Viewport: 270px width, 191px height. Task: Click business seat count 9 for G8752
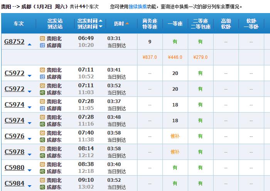[x=150, y=42]
